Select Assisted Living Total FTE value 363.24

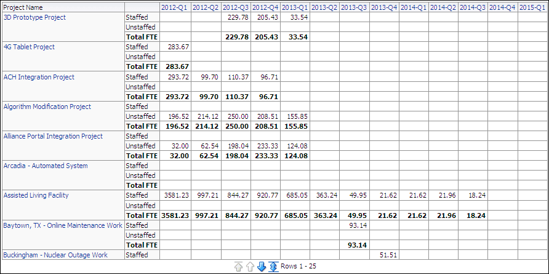pos(325,215)
